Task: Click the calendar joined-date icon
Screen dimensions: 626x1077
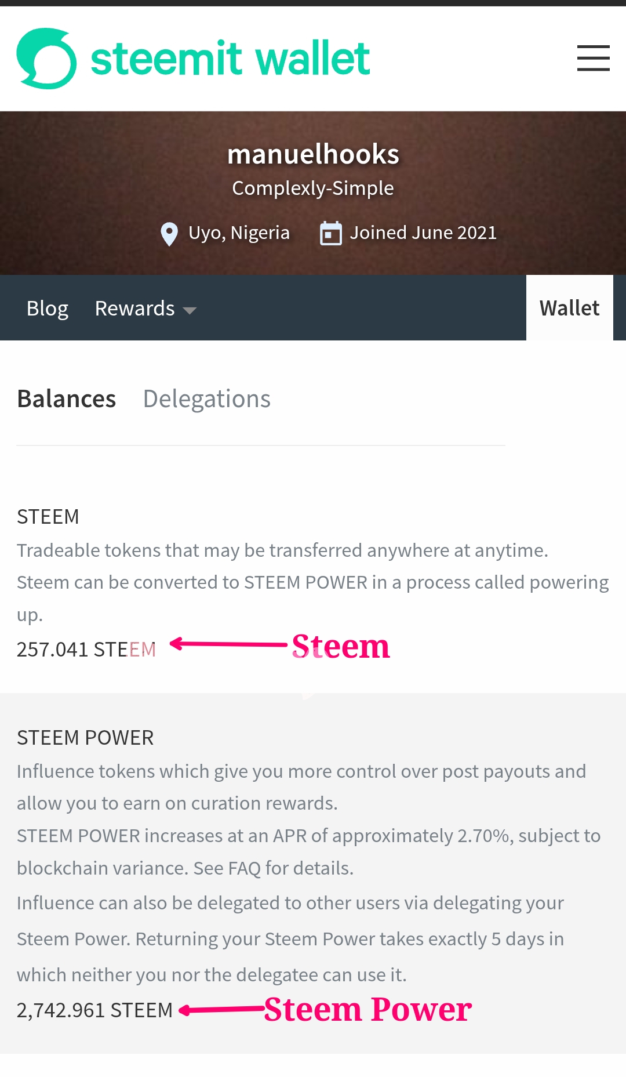Action: 331,233
